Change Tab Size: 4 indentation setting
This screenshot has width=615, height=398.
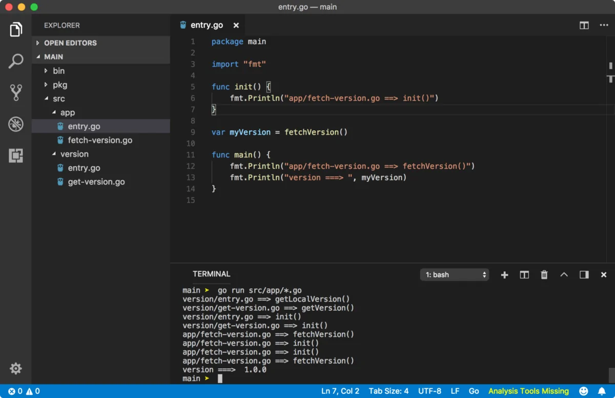[x=388, y=391]
